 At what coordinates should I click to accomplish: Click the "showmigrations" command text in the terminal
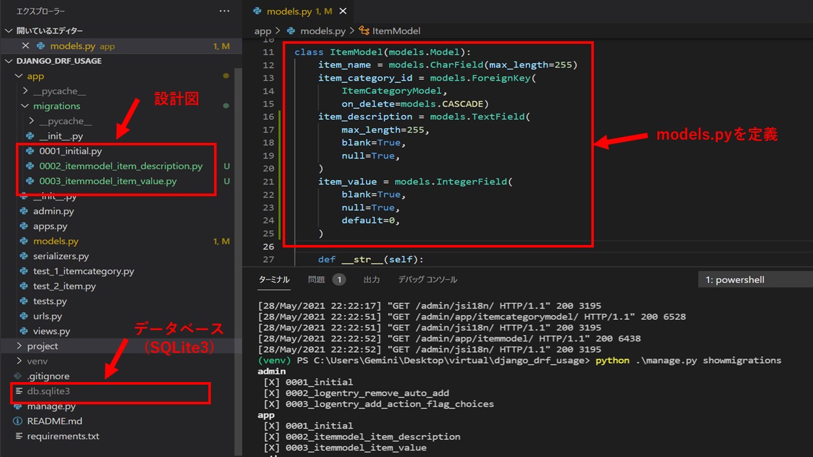point(742,361)
